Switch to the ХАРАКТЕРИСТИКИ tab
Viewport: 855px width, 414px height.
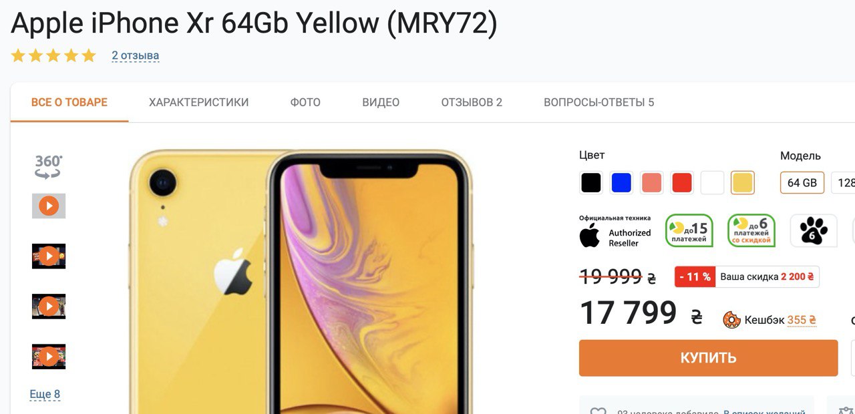tap(198, 102)
